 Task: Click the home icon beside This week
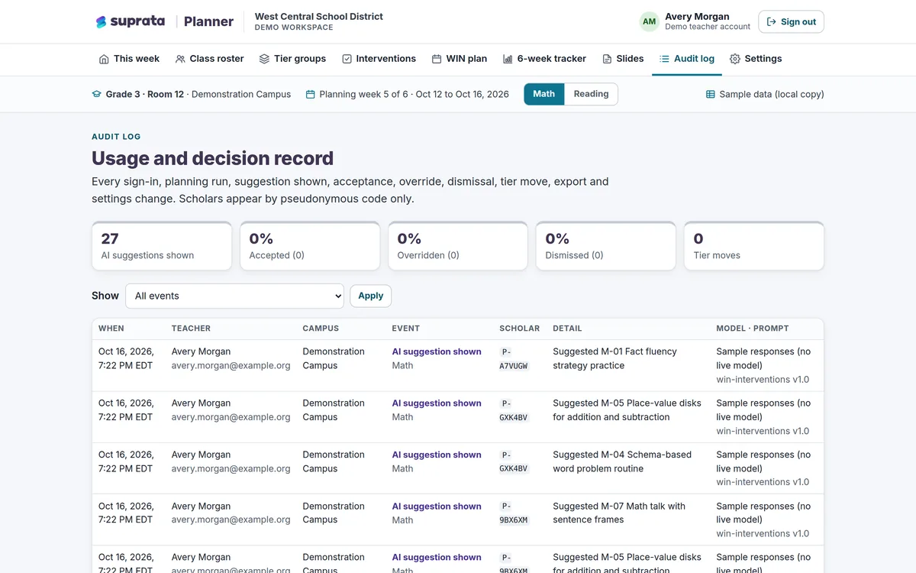[104, 59]
